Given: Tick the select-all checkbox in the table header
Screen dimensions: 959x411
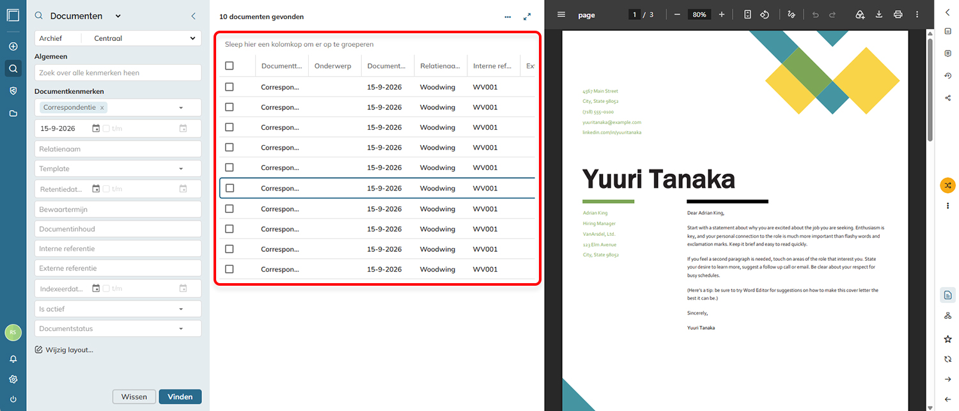Looking at the screenshot, I should click(230, 66).
